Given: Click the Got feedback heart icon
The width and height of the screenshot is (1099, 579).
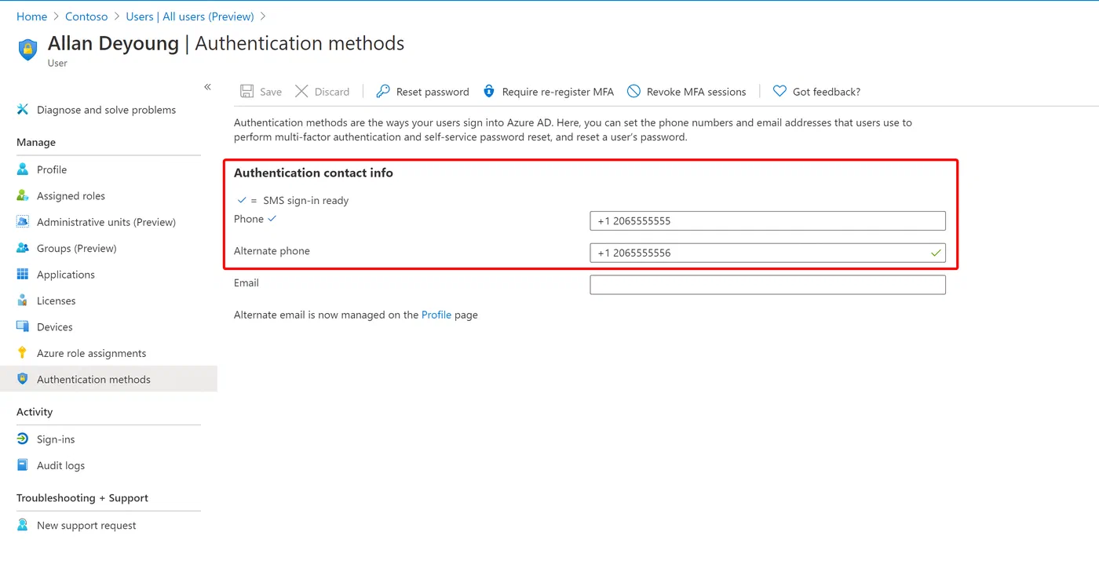Looking at the screenshot, I should [780, 92].
